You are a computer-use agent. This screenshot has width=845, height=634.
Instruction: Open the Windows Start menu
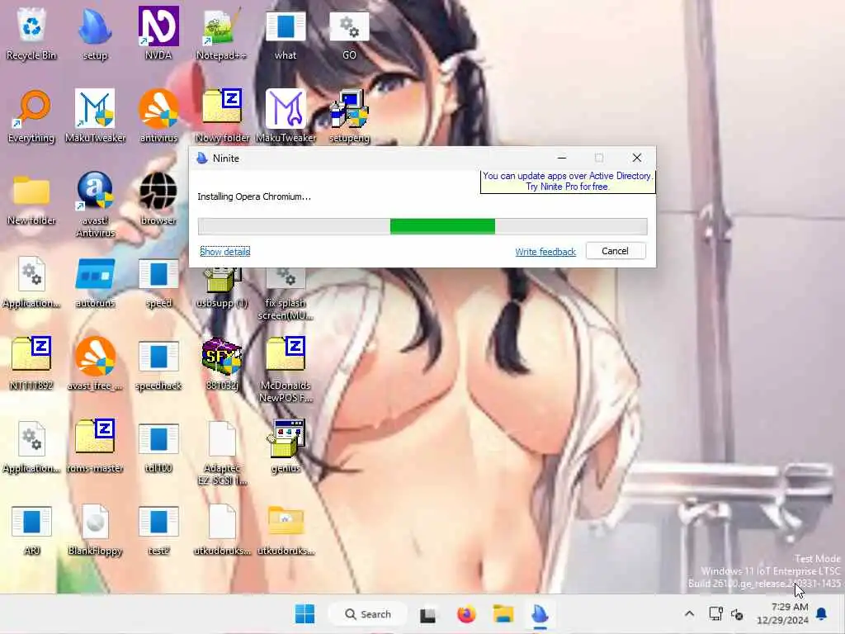point(305,614)
